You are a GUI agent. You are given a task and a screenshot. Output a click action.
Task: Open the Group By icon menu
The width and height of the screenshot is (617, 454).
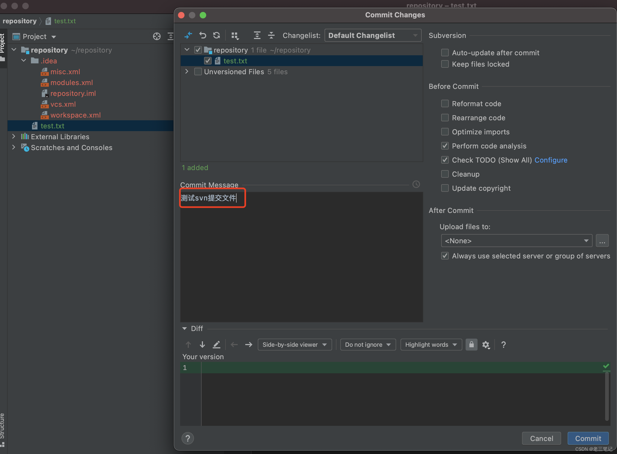coord(235,35)
